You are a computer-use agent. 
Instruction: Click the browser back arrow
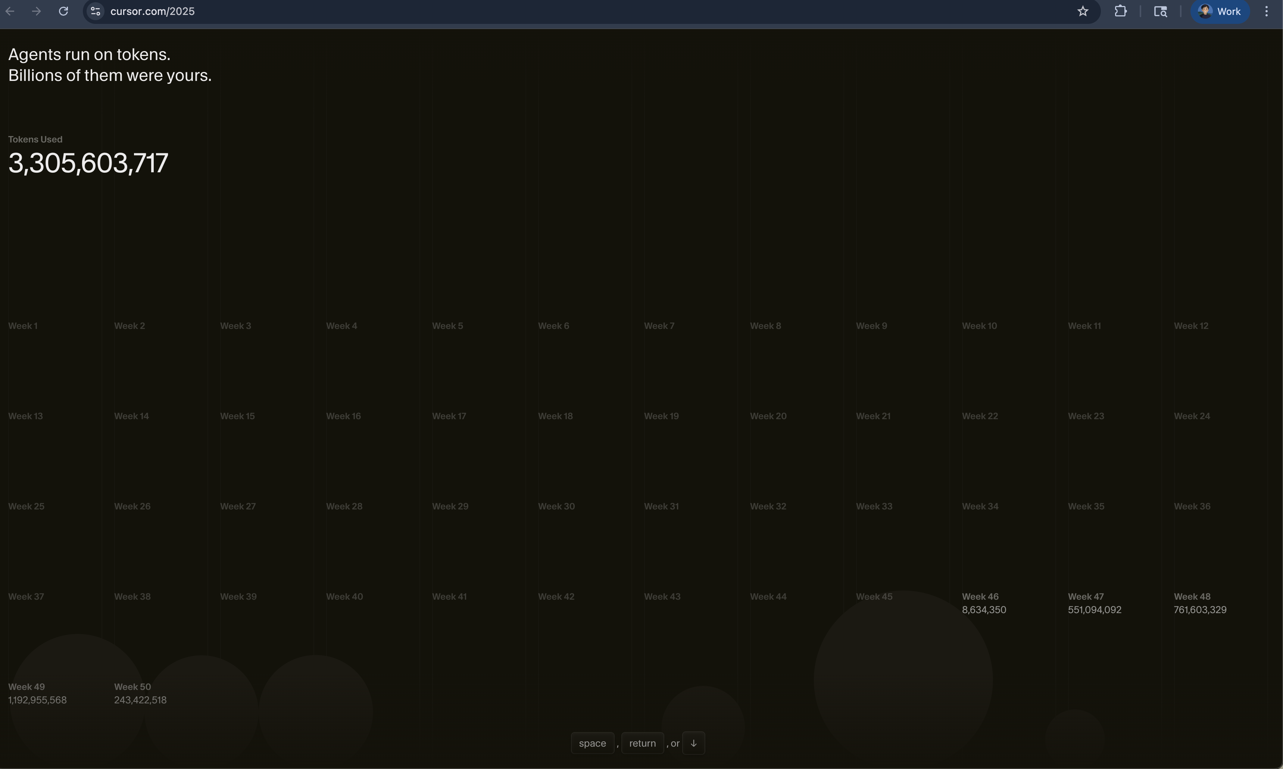tap(10, 12)
